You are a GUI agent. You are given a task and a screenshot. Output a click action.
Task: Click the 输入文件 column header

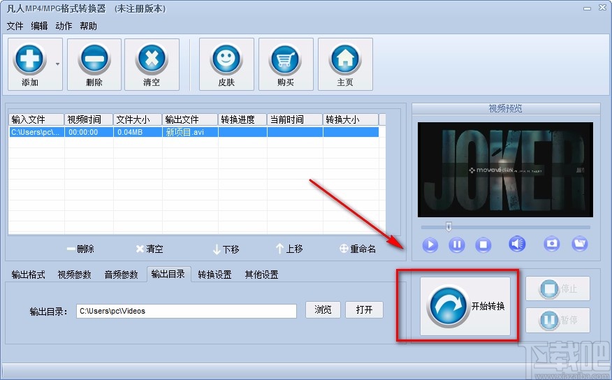pos(36,119)
